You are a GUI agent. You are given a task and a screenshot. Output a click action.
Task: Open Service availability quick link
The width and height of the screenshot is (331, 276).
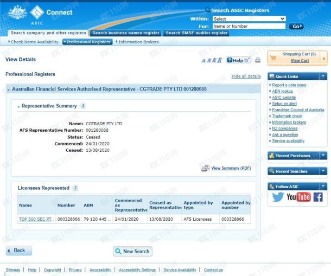pos(288,141)
